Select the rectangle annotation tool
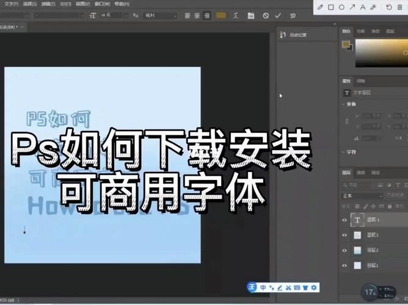The height and width of the screenshot is (305, 408). tap(331, 7)
